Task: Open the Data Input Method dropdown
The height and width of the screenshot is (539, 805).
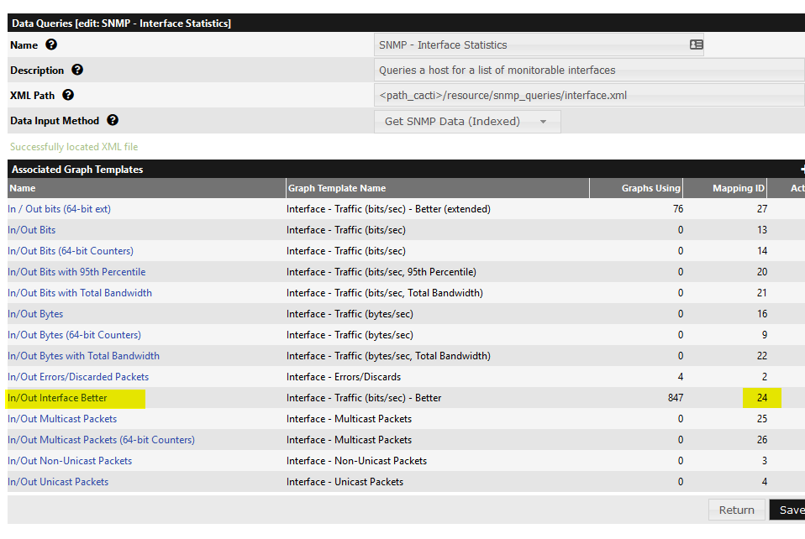Action: 467,120
